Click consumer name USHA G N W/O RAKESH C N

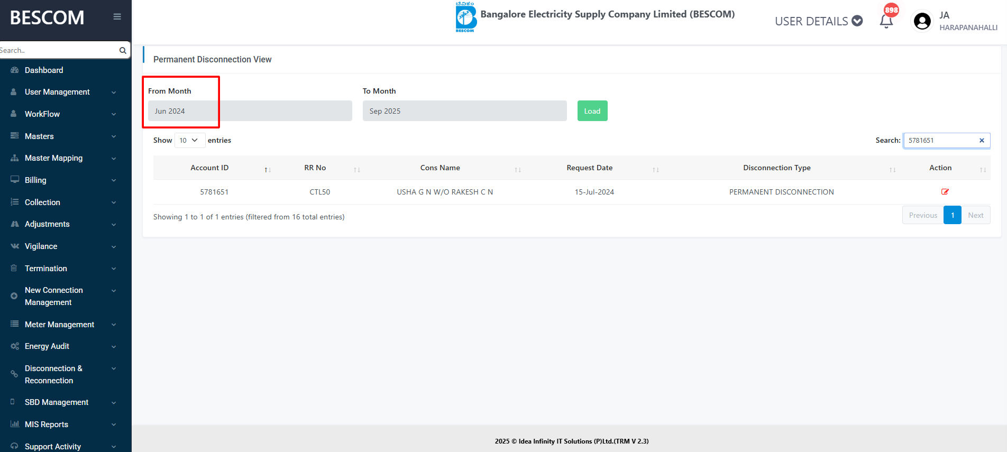click(445, 192)
